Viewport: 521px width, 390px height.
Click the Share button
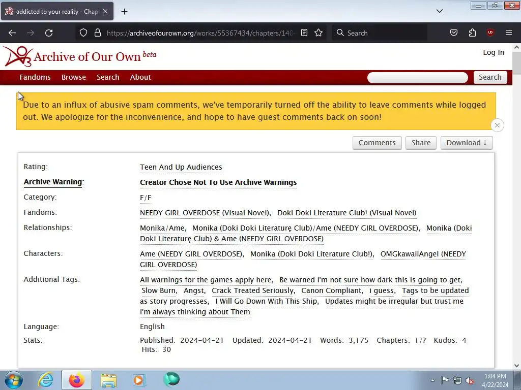pyautogui.click(x=421, y=143)
